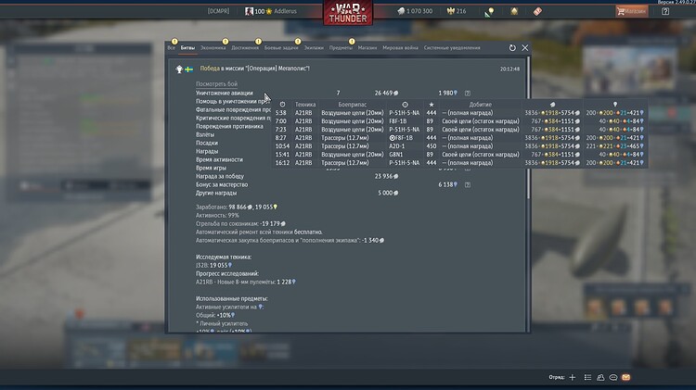Open the list icon next to squad plus
The image size is (696, 390).
587,378
